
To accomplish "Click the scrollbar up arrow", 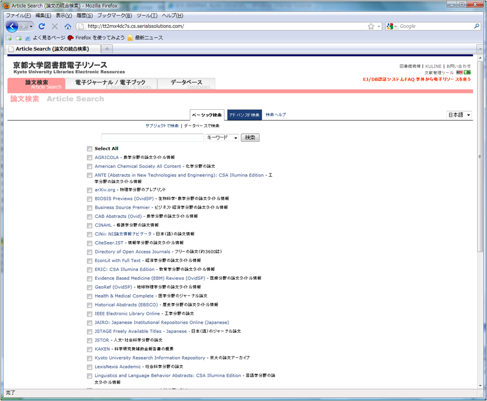I will pos(480,58).
